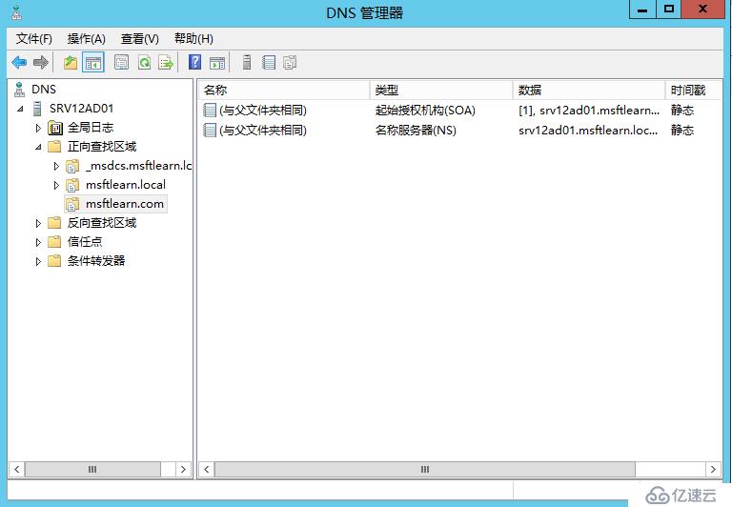The width and height of the screenshot is (732, 507).
Task: Sort by the 时间戳 column header
Action: click(693, 90)
